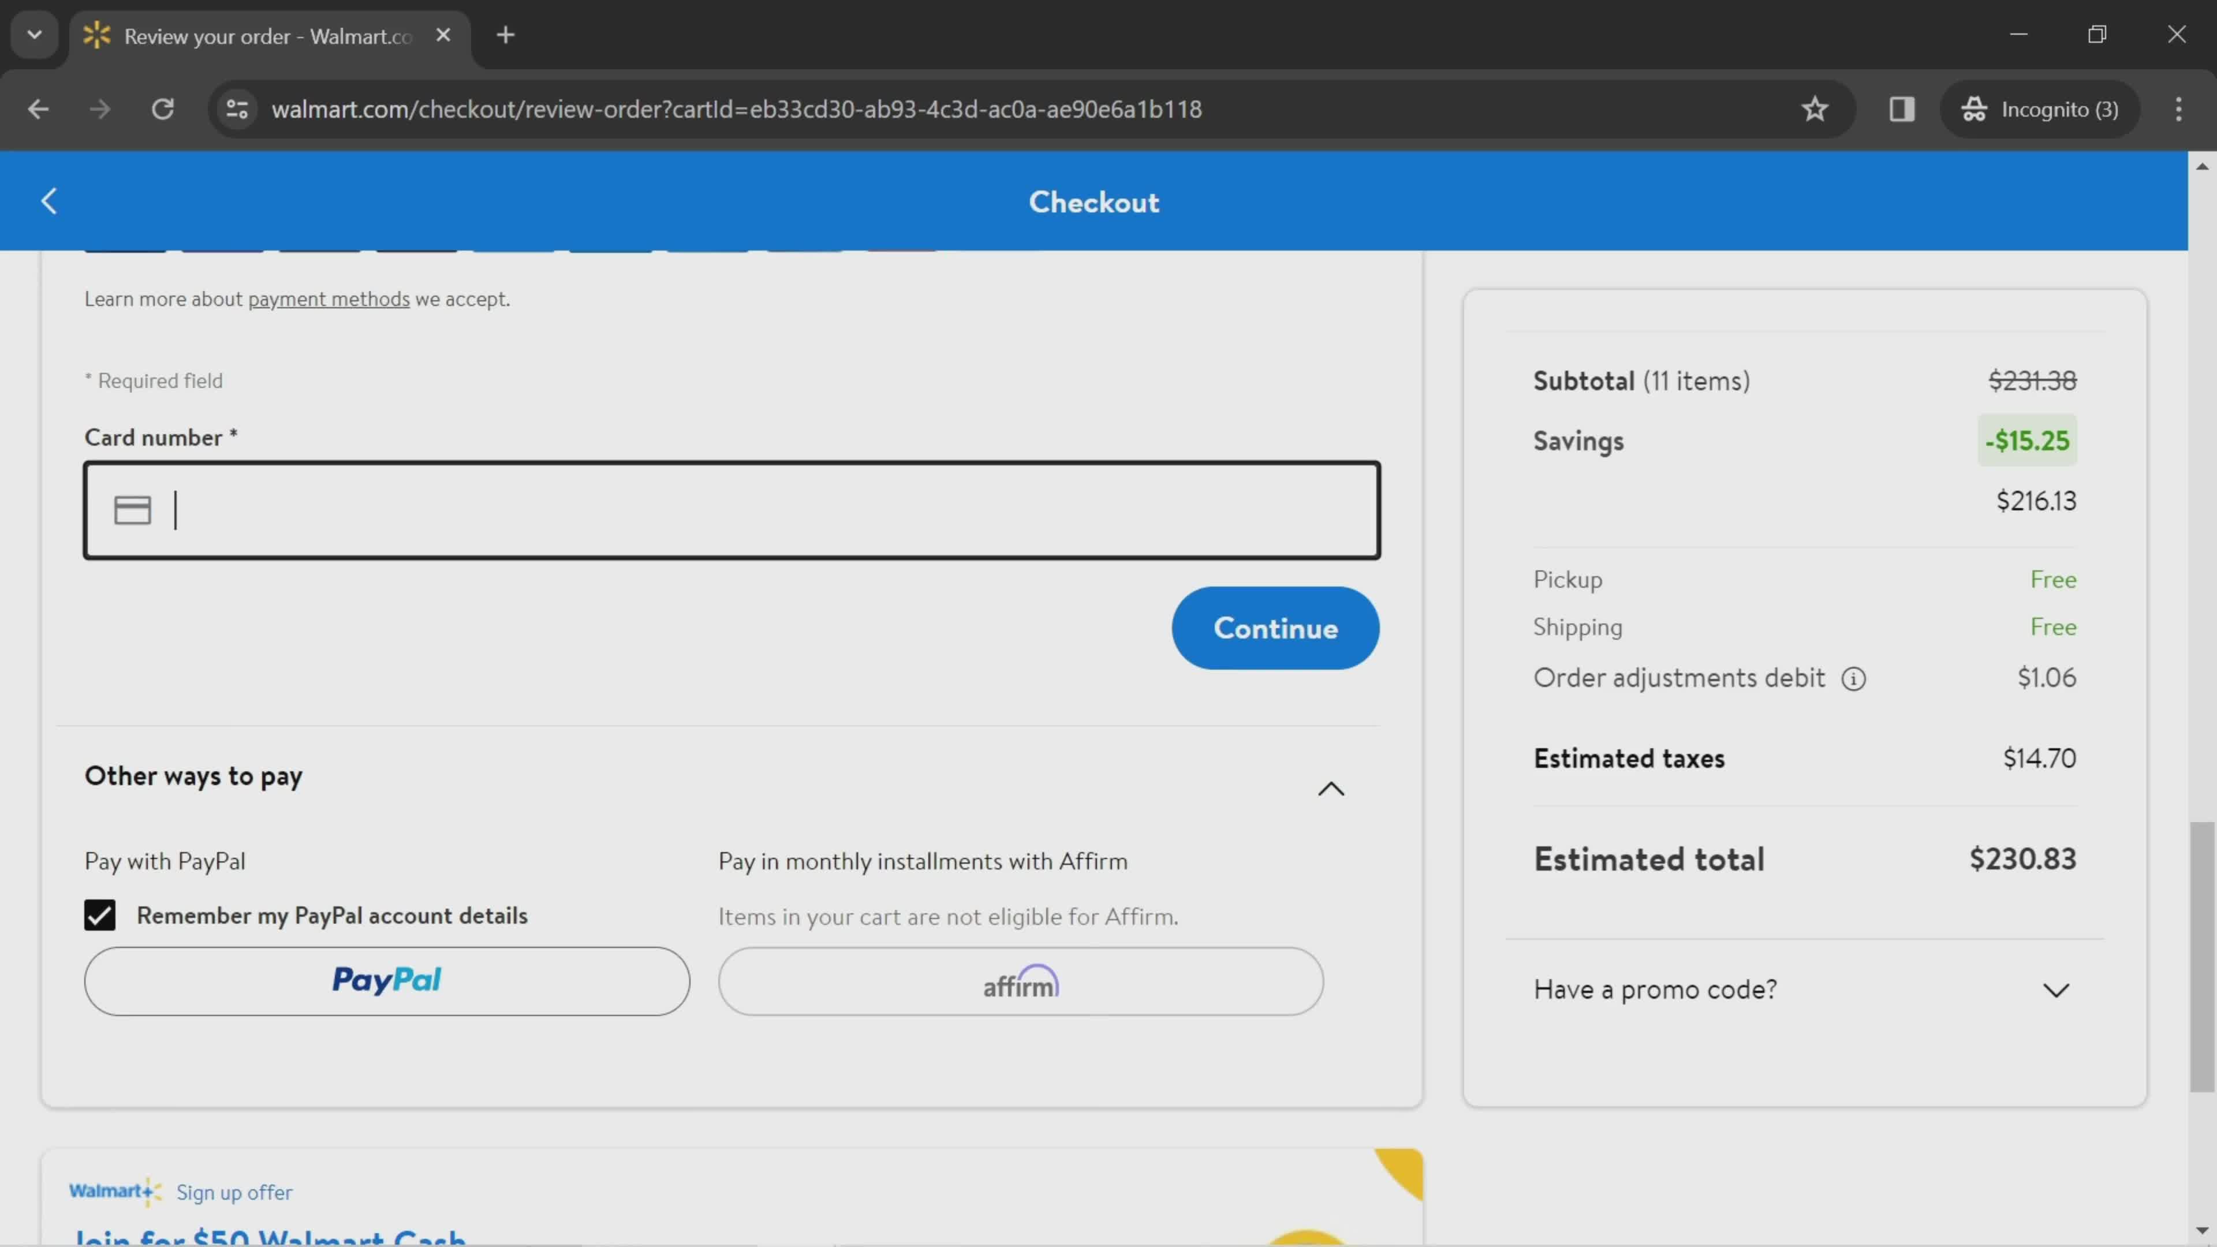Select the Review your order tab
This screenshot has width=2217, height=1247.
268,36
